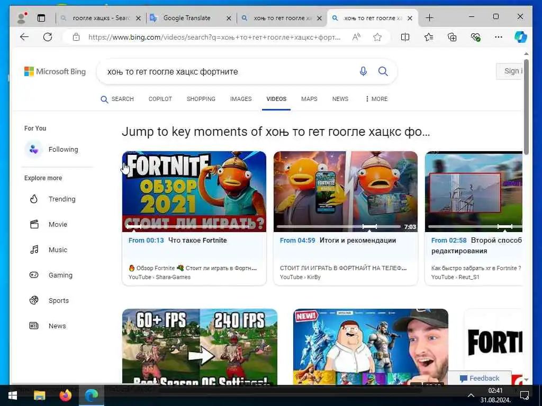The width and height of the screenshot is (542, 406).
Task: Open the NEWS search category
Action: point(340,99)
